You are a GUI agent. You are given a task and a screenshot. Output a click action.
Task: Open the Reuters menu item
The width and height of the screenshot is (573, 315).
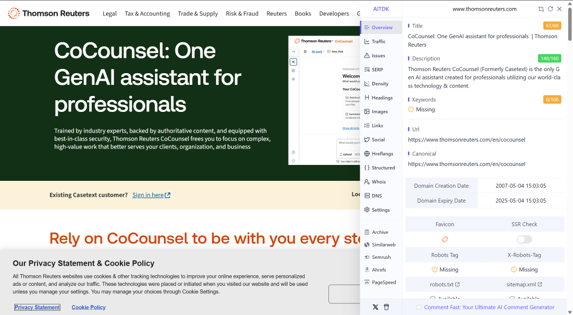tap(276, 13)
